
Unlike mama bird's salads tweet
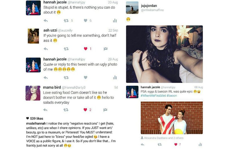[x=85, y=110]
